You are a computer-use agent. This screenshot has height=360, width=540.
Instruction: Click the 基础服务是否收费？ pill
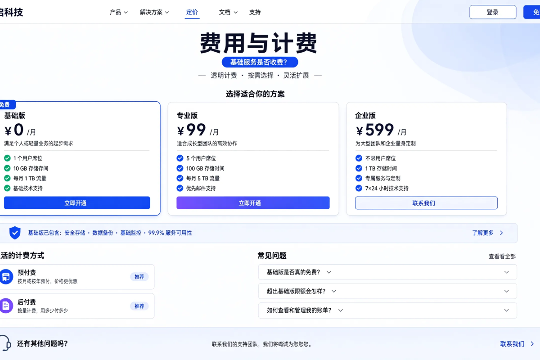click(x=260, y=62)
